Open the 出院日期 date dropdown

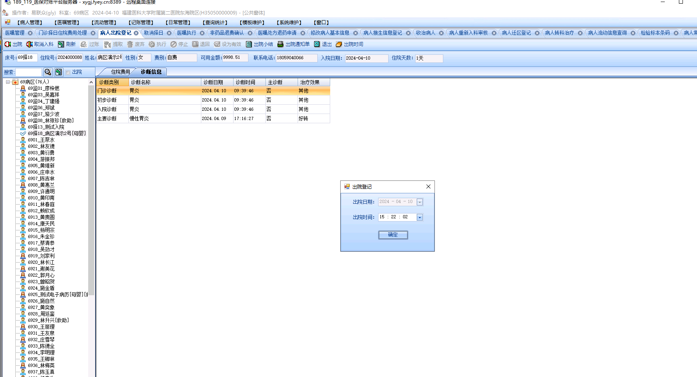(x=420, y=202)
